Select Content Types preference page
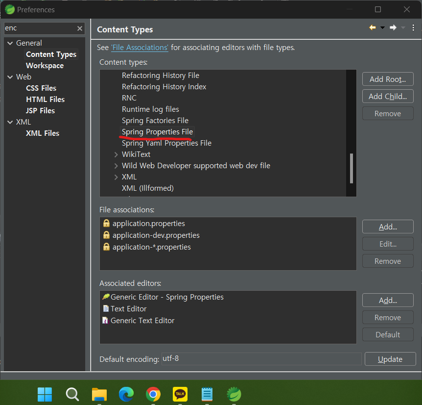Image resolution: width=422 pixels, height=405 pixels. click(51, 54)
